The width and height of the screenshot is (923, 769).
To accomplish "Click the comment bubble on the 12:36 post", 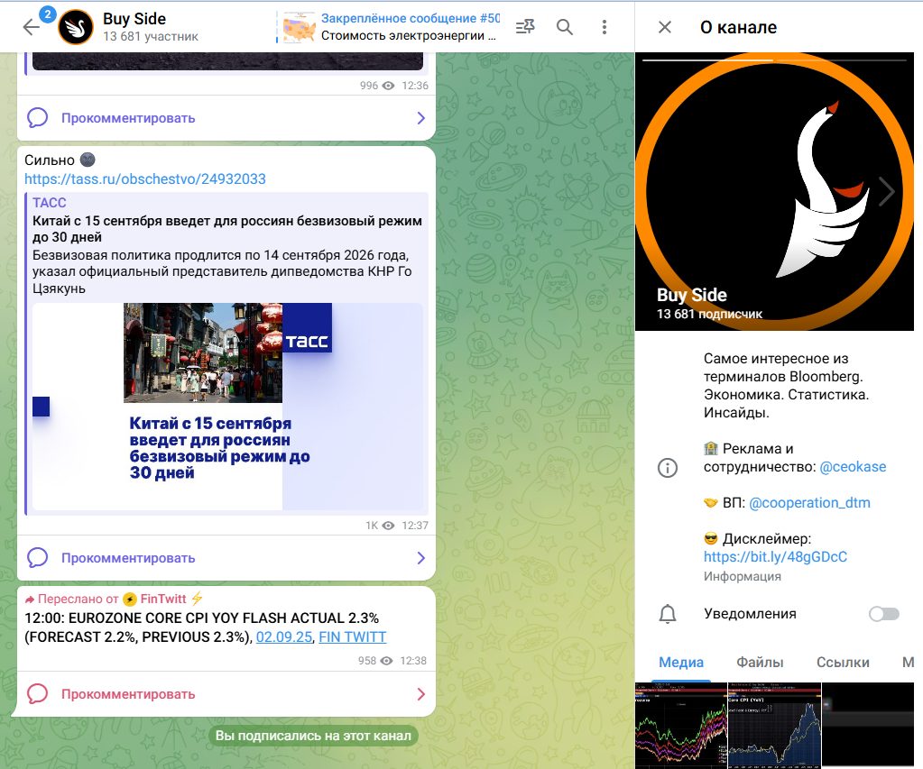I will 37,118.
